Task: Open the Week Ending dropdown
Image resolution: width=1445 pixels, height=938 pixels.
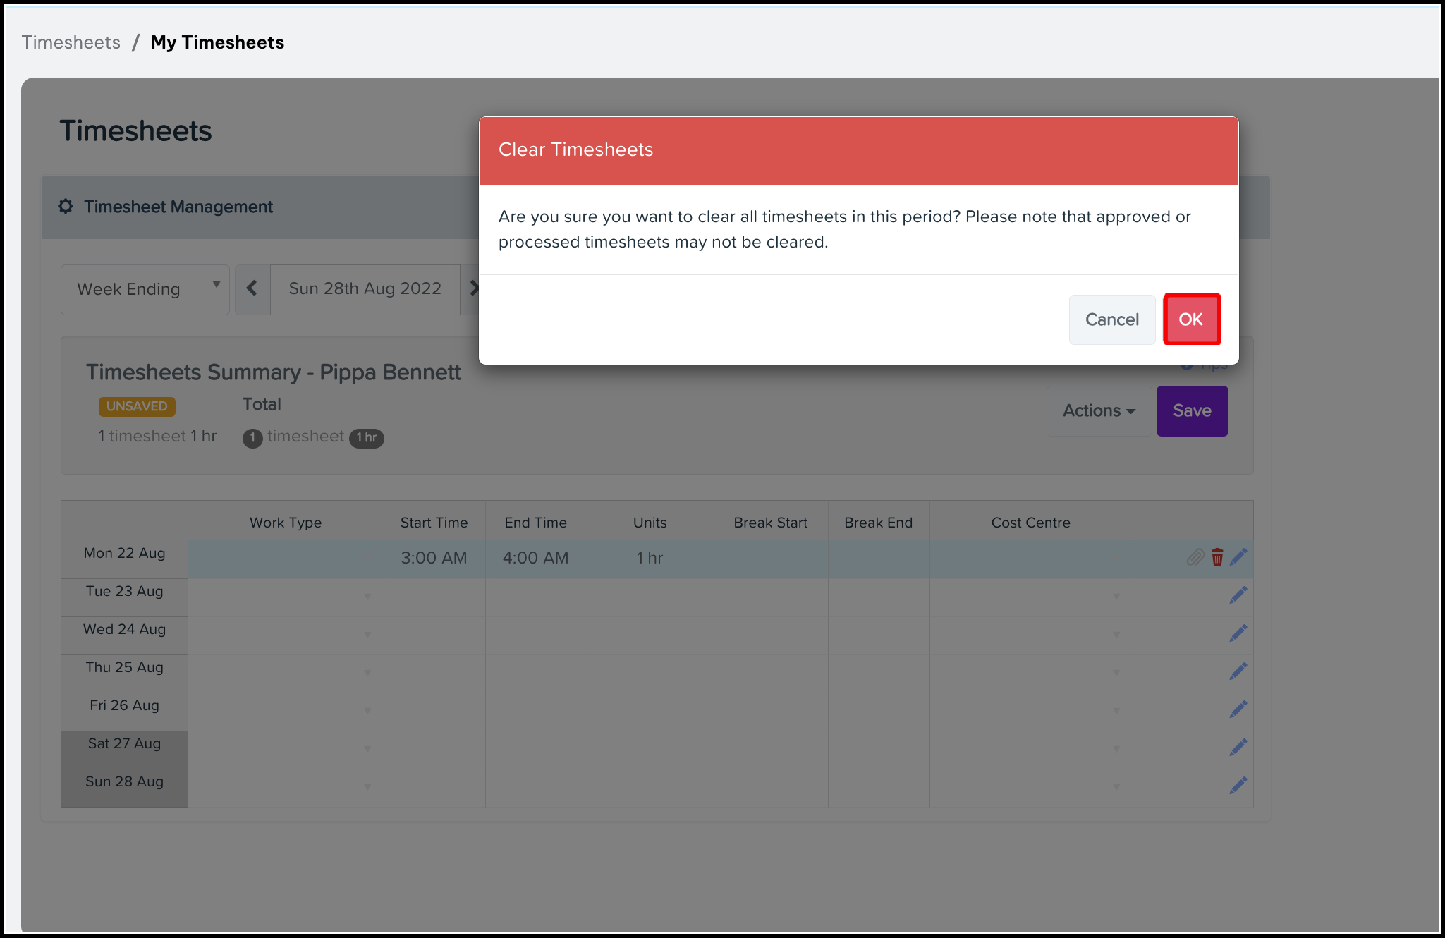Action: coord(145,289)
